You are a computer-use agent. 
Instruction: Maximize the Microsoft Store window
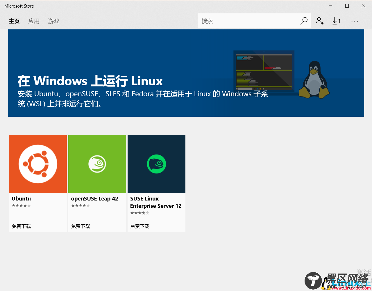click(347, 6)
